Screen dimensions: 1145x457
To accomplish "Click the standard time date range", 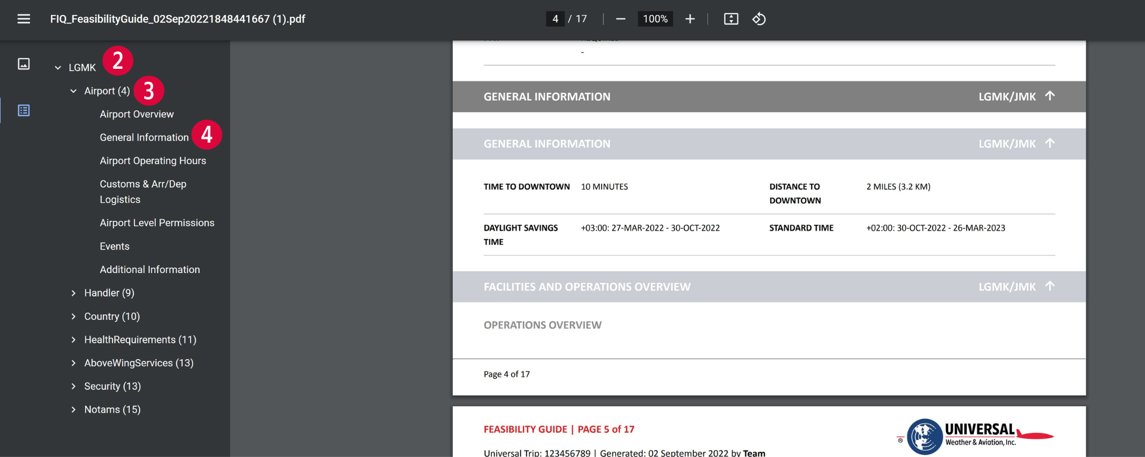I will click(x=936, y=228).
